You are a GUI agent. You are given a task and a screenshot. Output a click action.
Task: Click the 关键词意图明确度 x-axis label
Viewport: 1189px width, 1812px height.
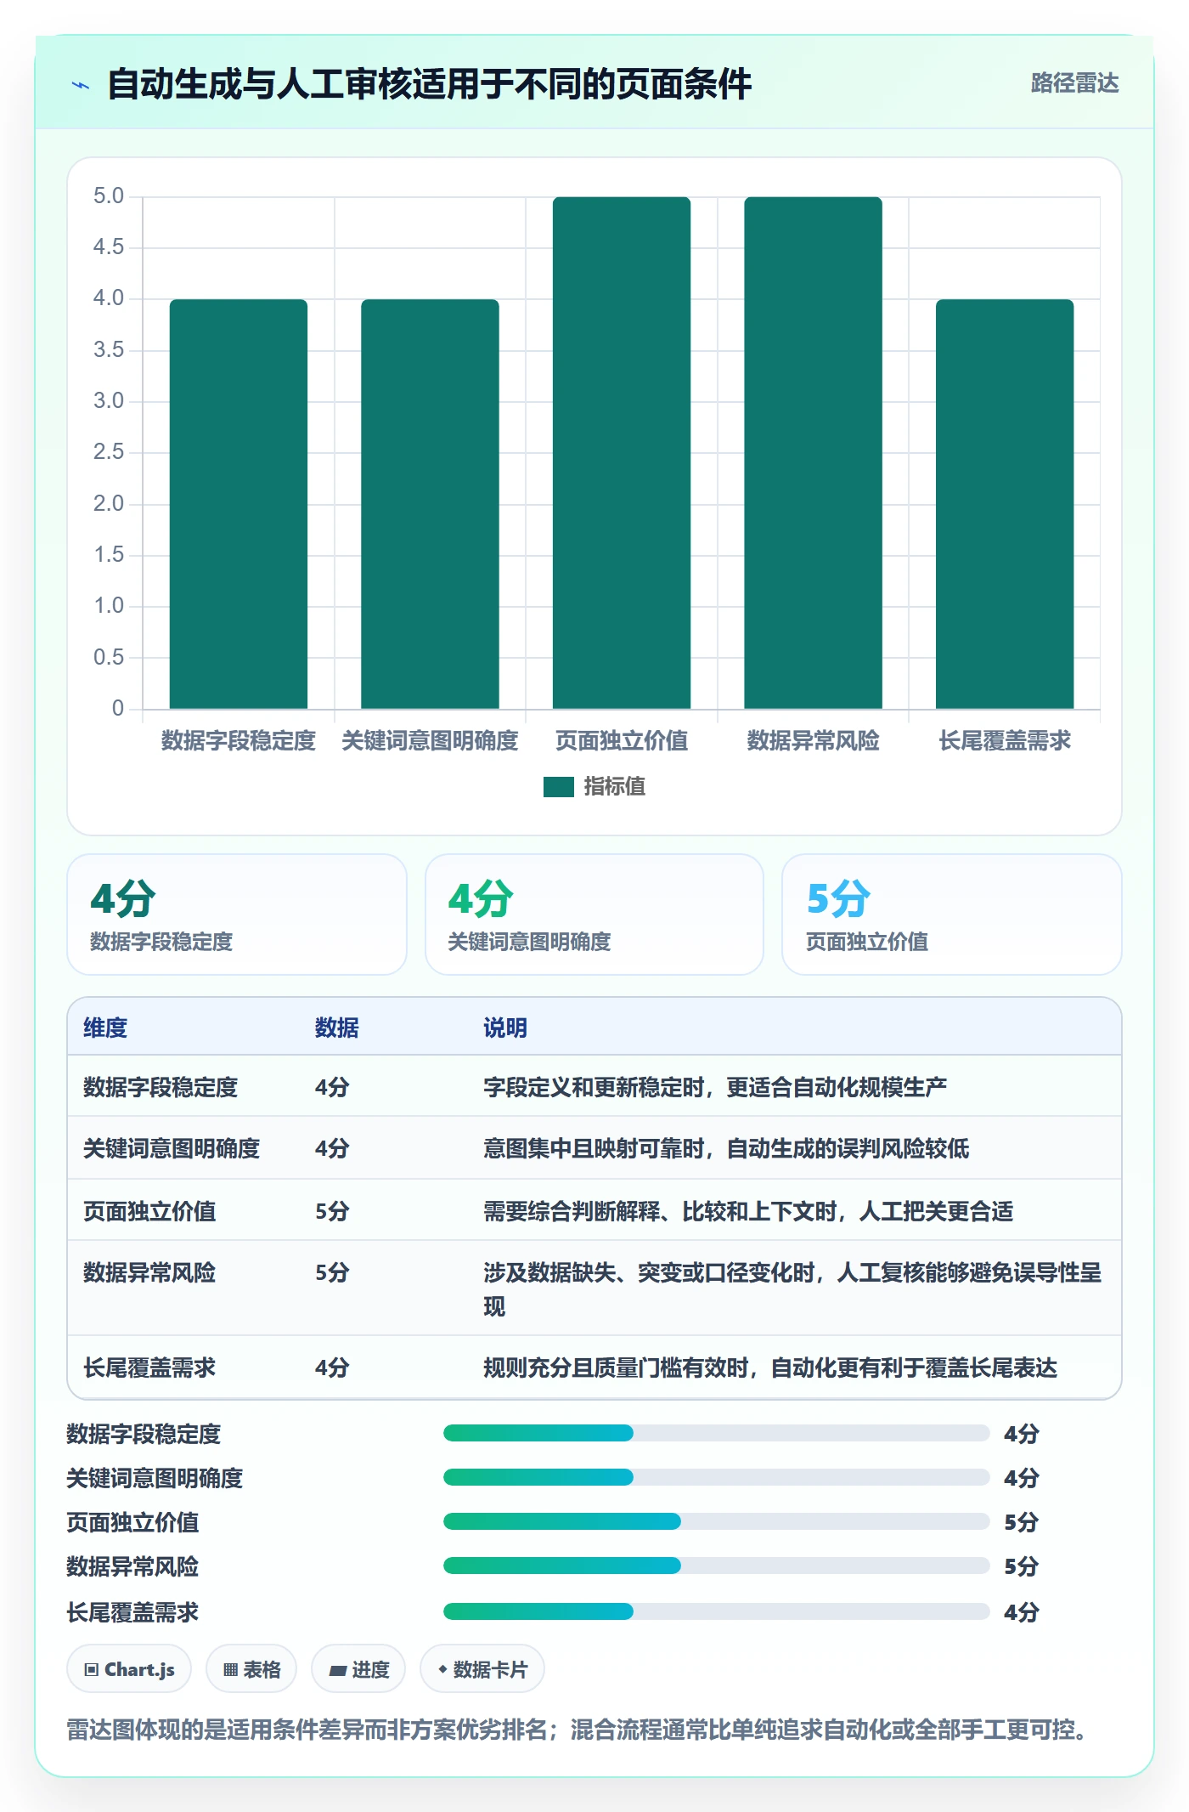click(x=430, y=741)
